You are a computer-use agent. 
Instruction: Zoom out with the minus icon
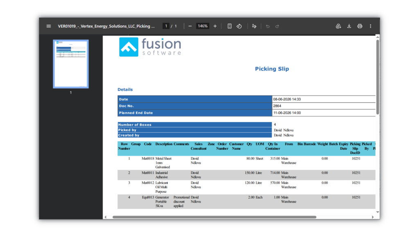pos(190,26)
